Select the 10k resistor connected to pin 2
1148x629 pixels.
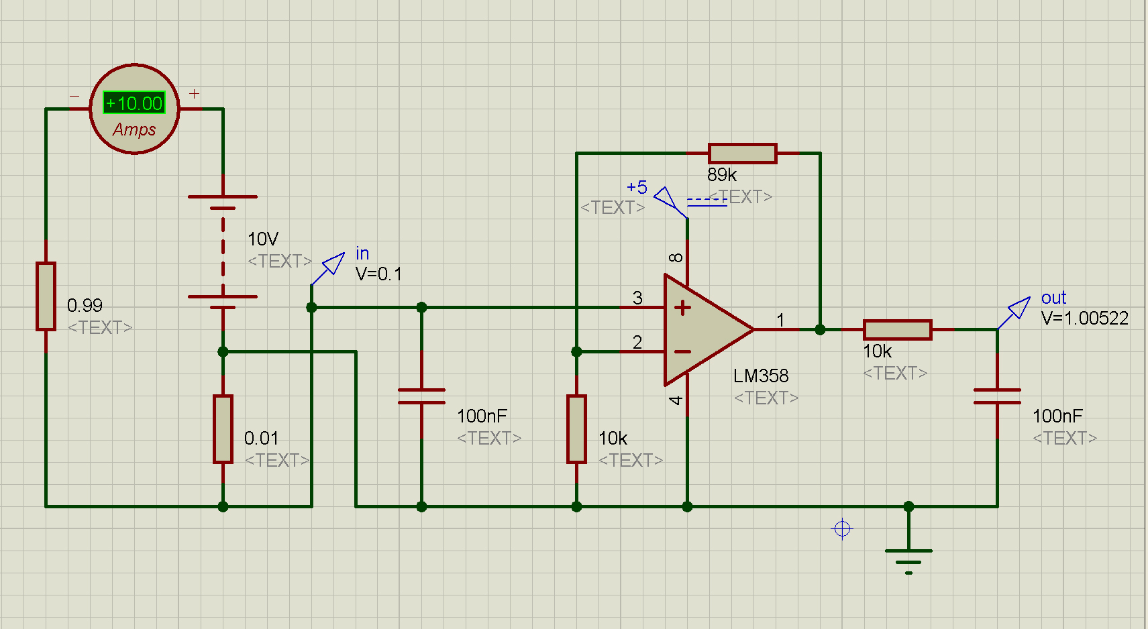(x=576, y=429)
